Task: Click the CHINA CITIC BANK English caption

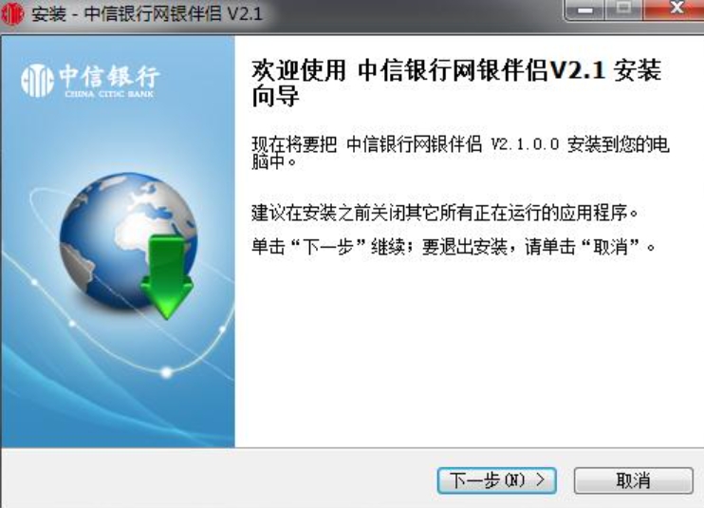Action: click(x=109, y=94)
